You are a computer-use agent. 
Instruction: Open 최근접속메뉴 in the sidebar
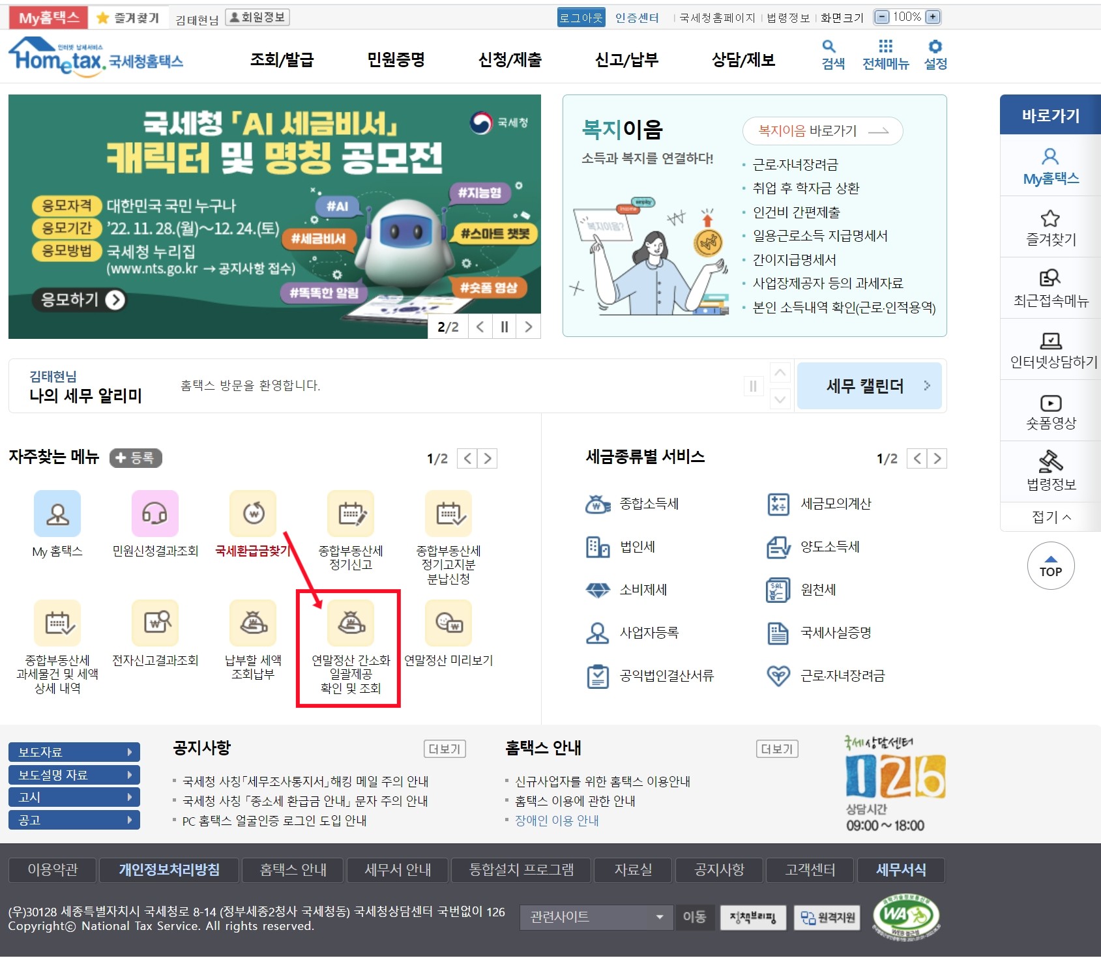1051,289
